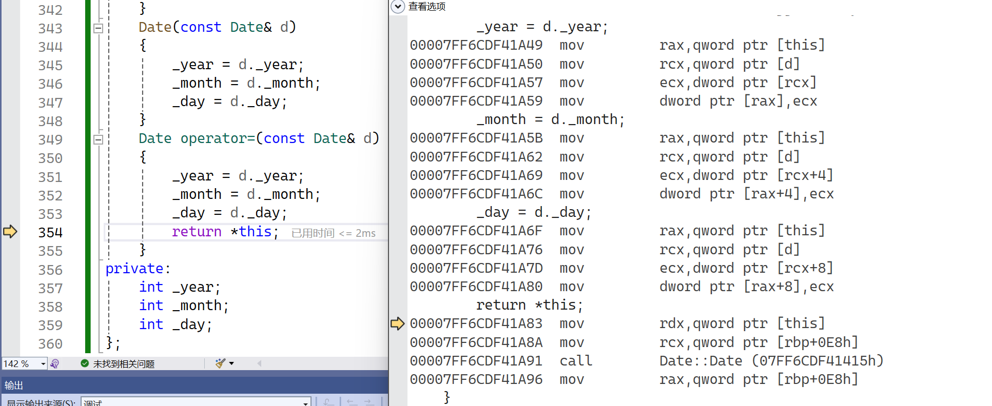Open the 显示输出来源 combo box
This screenshot has height=406, width=992.
[x=196, y=402]
